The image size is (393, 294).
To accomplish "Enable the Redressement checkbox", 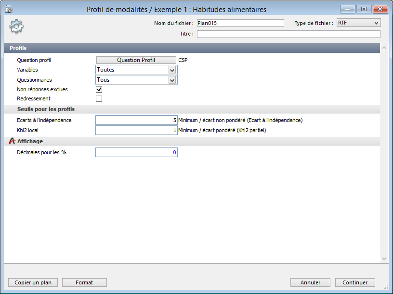I will [99, 99].
